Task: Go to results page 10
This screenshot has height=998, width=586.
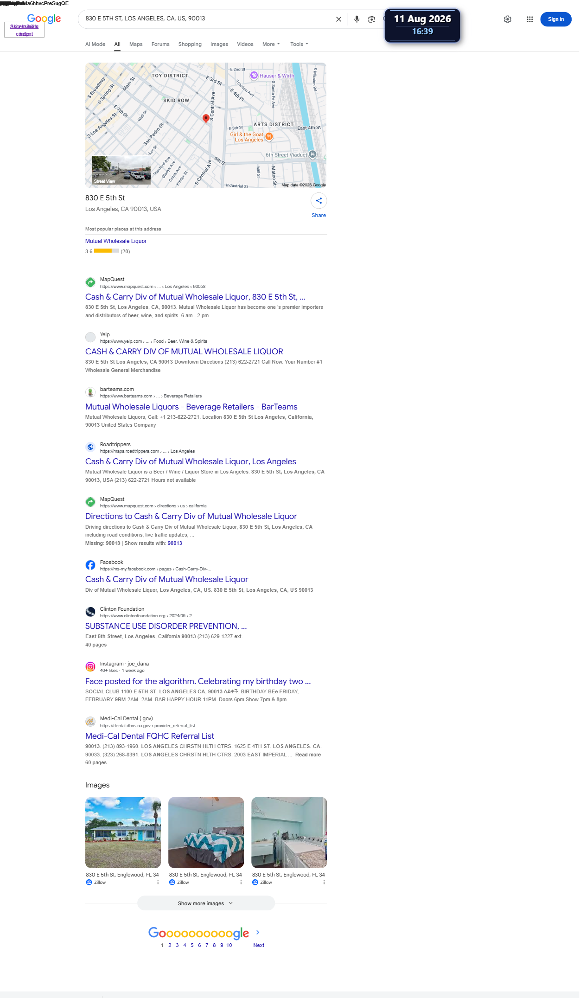Action: pyautogui.click(x=229, y=945)
